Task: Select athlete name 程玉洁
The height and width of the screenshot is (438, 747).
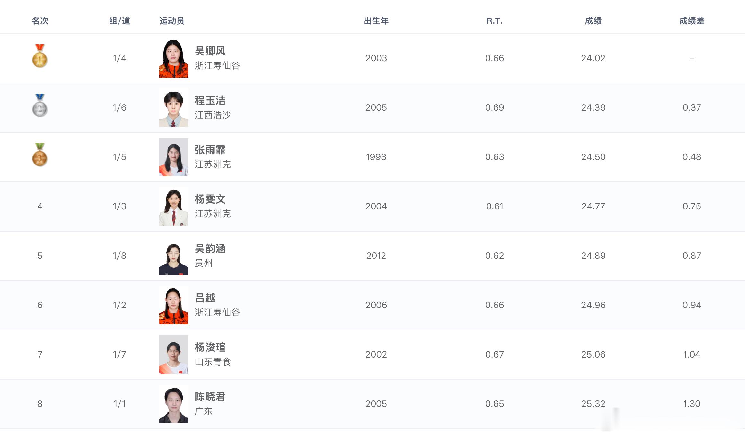Action: pos(210,100)
